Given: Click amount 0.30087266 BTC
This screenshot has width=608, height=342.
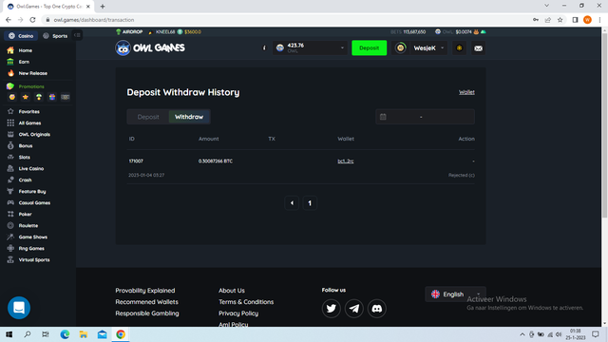Looking at the screenshot, I should 216,161.
